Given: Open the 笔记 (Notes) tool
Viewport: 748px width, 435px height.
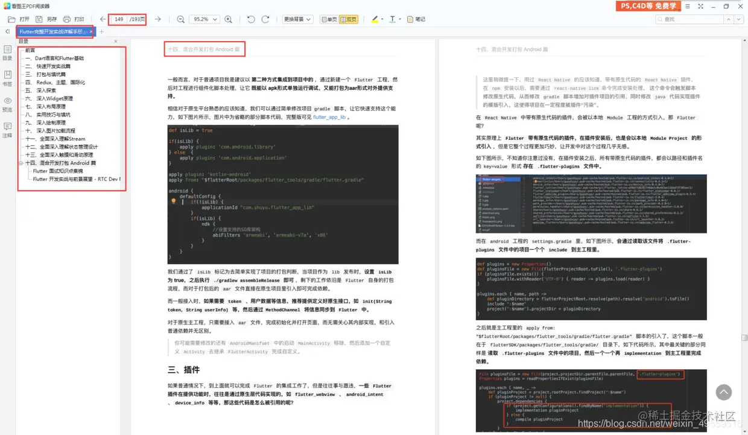Looking at the screenshot, I should (x=416, y=19).
